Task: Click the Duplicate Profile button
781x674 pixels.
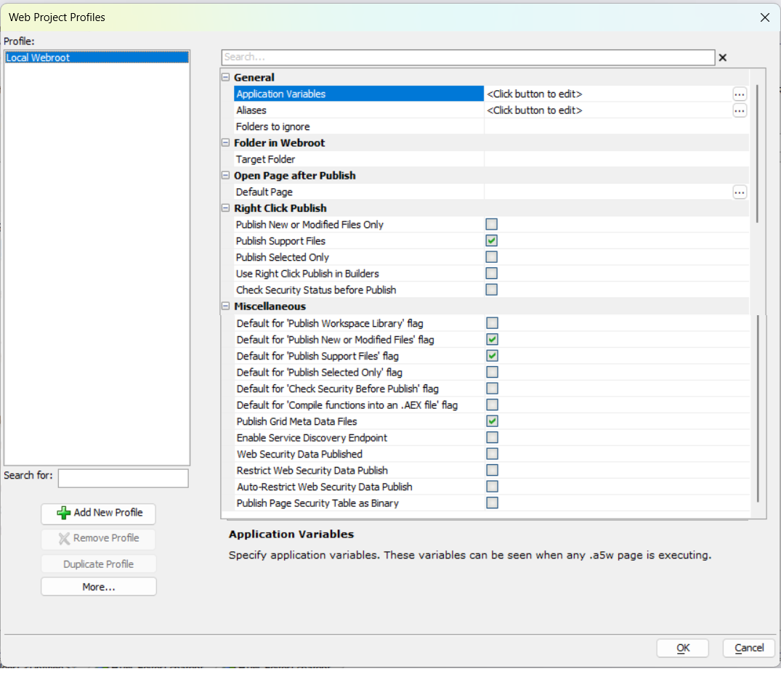Action: (x=98, y=564)
